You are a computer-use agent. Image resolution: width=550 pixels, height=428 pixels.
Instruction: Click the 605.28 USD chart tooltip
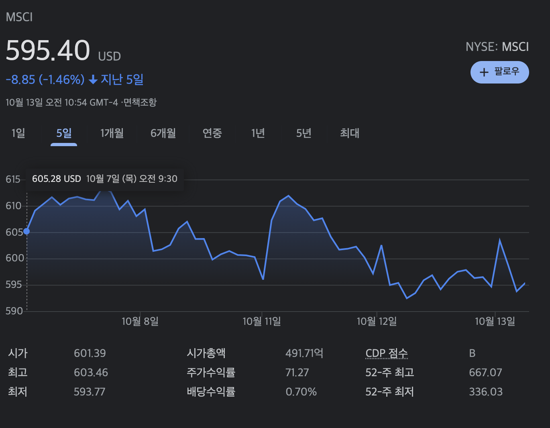tap(105, 179)
